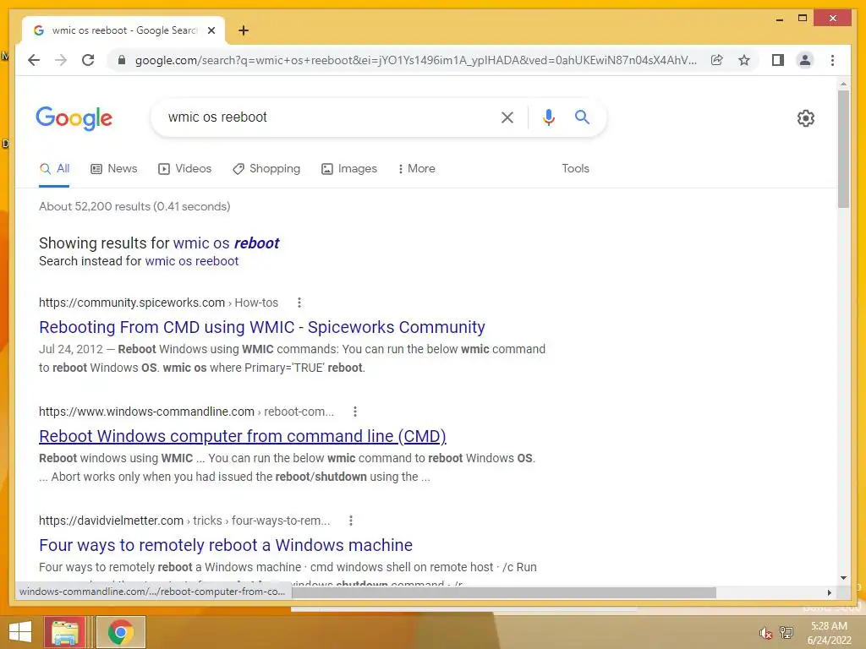Open options menu for davidvielmetter result
Screen dimensions: 866x649
(x=351, y=521)
